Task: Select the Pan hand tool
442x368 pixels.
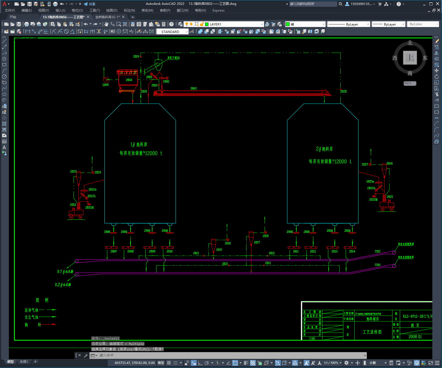Action: tap(106, 24)
